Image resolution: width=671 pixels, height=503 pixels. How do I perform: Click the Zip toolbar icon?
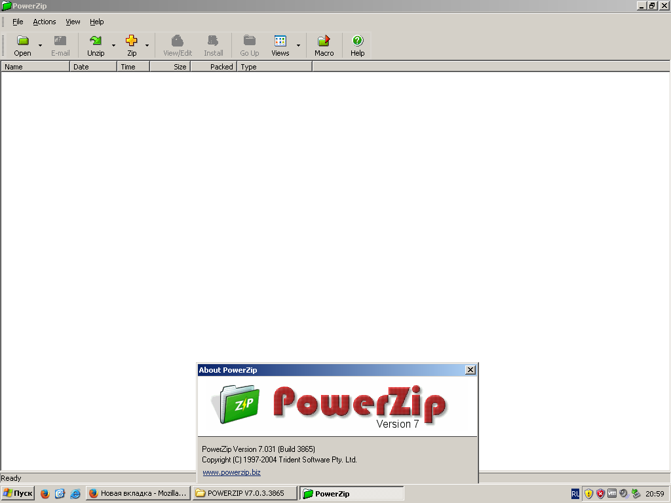pos(132,45)
